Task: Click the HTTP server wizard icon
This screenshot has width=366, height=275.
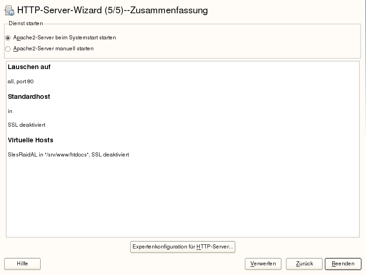Action: click(9, 10)
